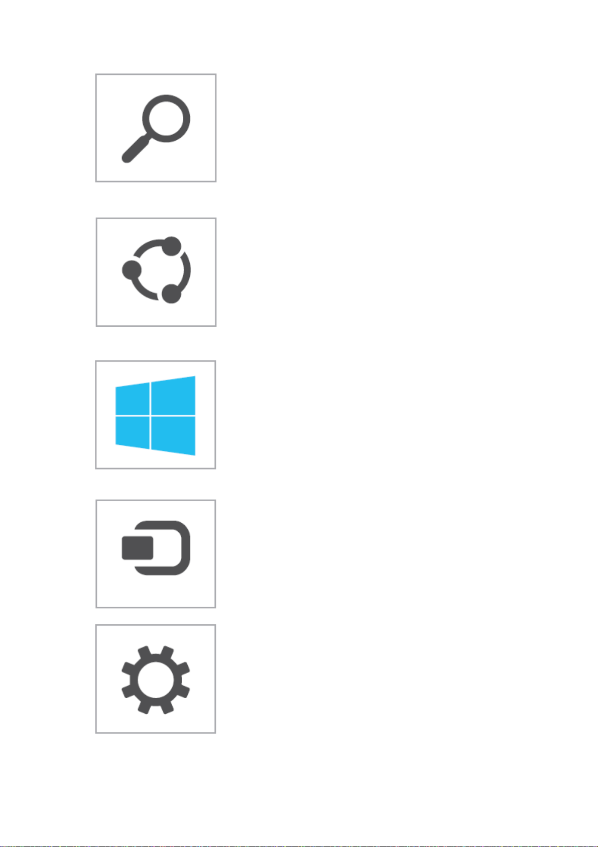Select the circular share symbol tile
The width and height of the screenshot is (598, 847).
tap(156, 272)
